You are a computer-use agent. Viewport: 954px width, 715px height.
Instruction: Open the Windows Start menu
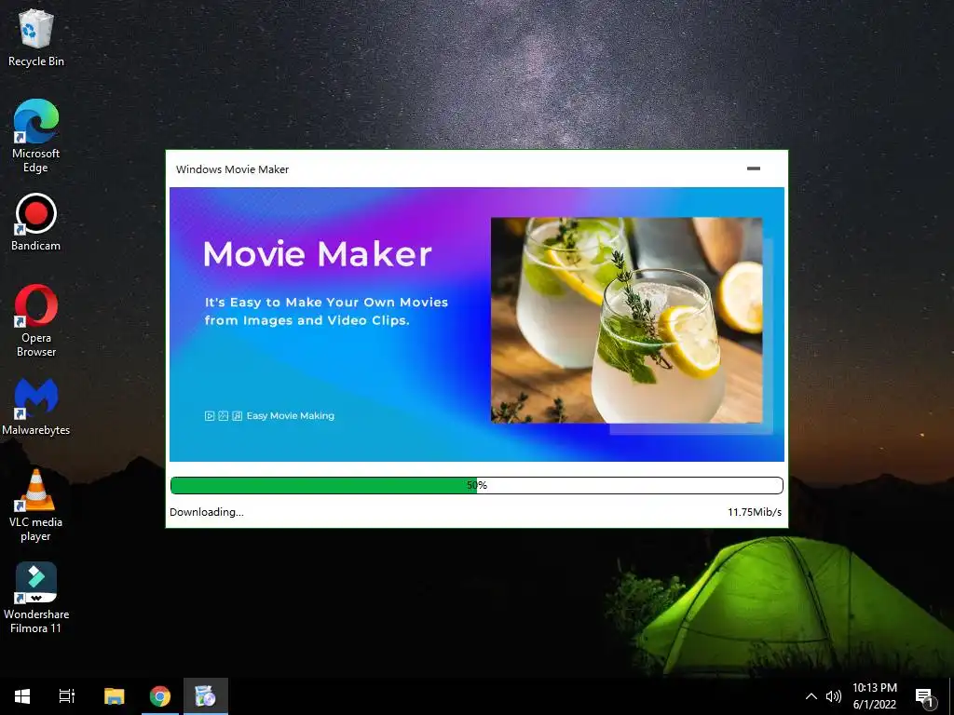[x=22, y=696]
